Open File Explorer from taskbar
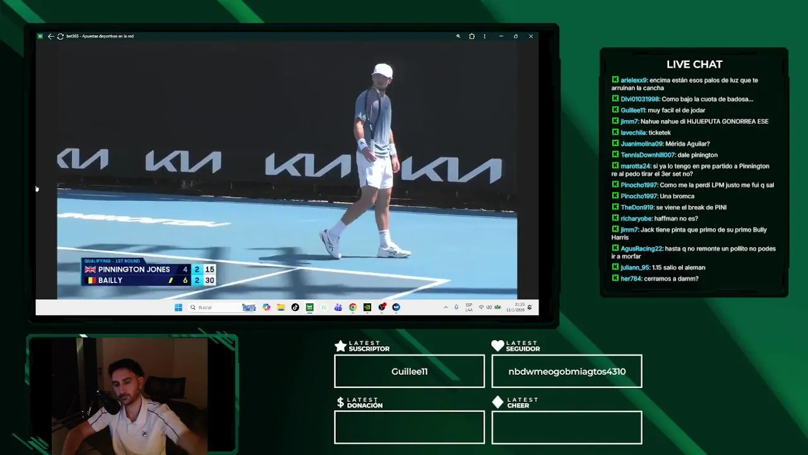This screenshot has height=455, width=808. pos(281,307)
